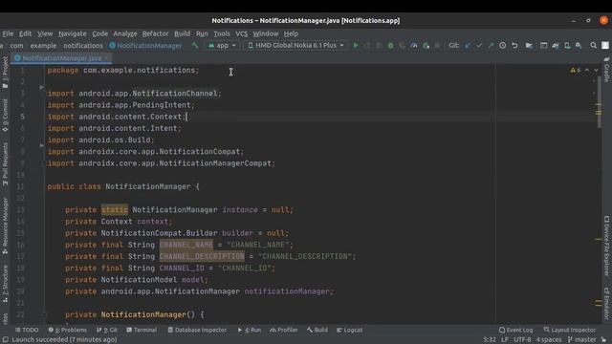Viewport: 612px width, 344px height.
Task: Go to previous highlighted error arrow
Action: coord(586,70)
